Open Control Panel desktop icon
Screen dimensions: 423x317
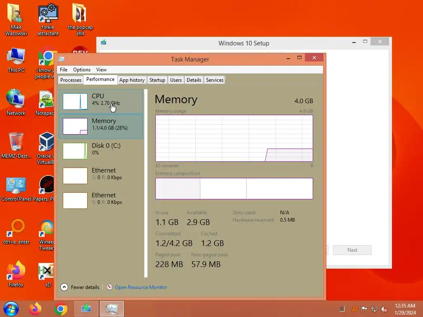pos(16,189)
